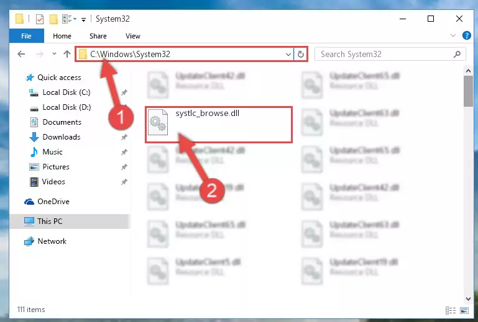Open the Share ribbon tab

coord(98,36)
